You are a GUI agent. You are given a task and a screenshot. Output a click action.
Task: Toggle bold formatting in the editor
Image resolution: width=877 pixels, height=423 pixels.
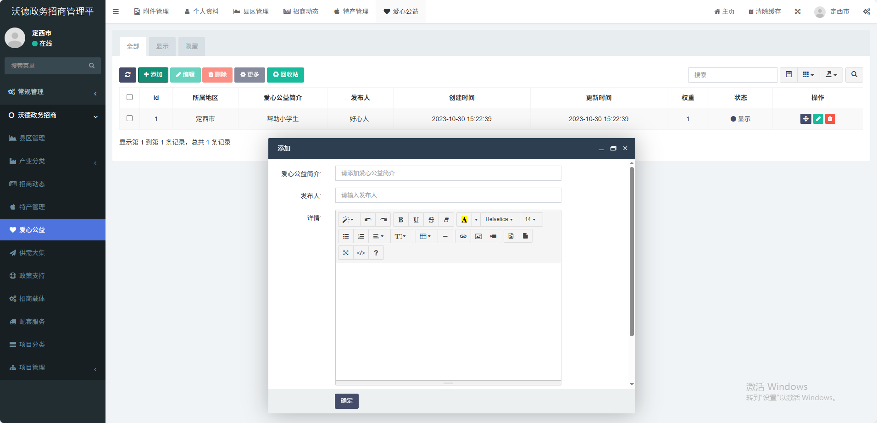tap(400, 220)
